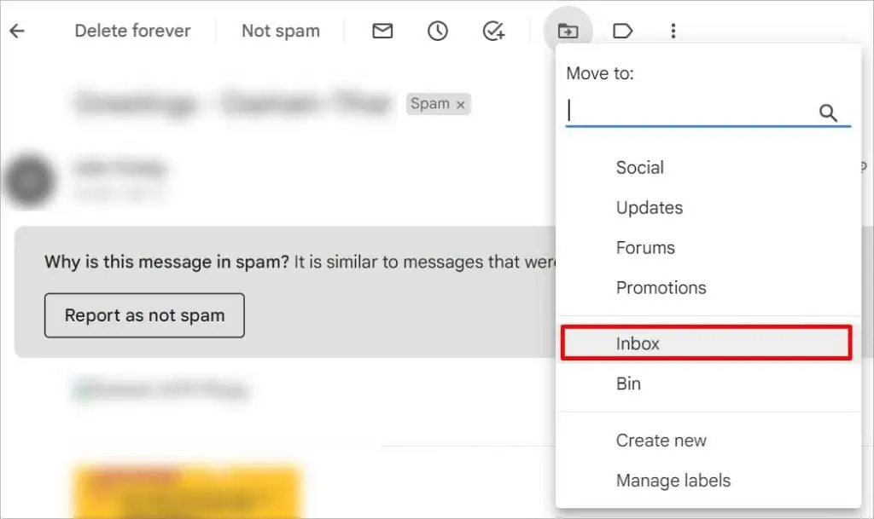
Task: Click Delete forever
Action: [x=132, y=31]
